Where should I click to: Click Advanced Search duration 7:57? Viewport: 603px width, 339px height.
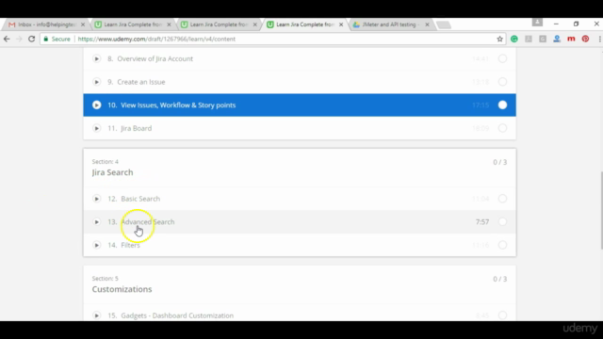[482, 222]
